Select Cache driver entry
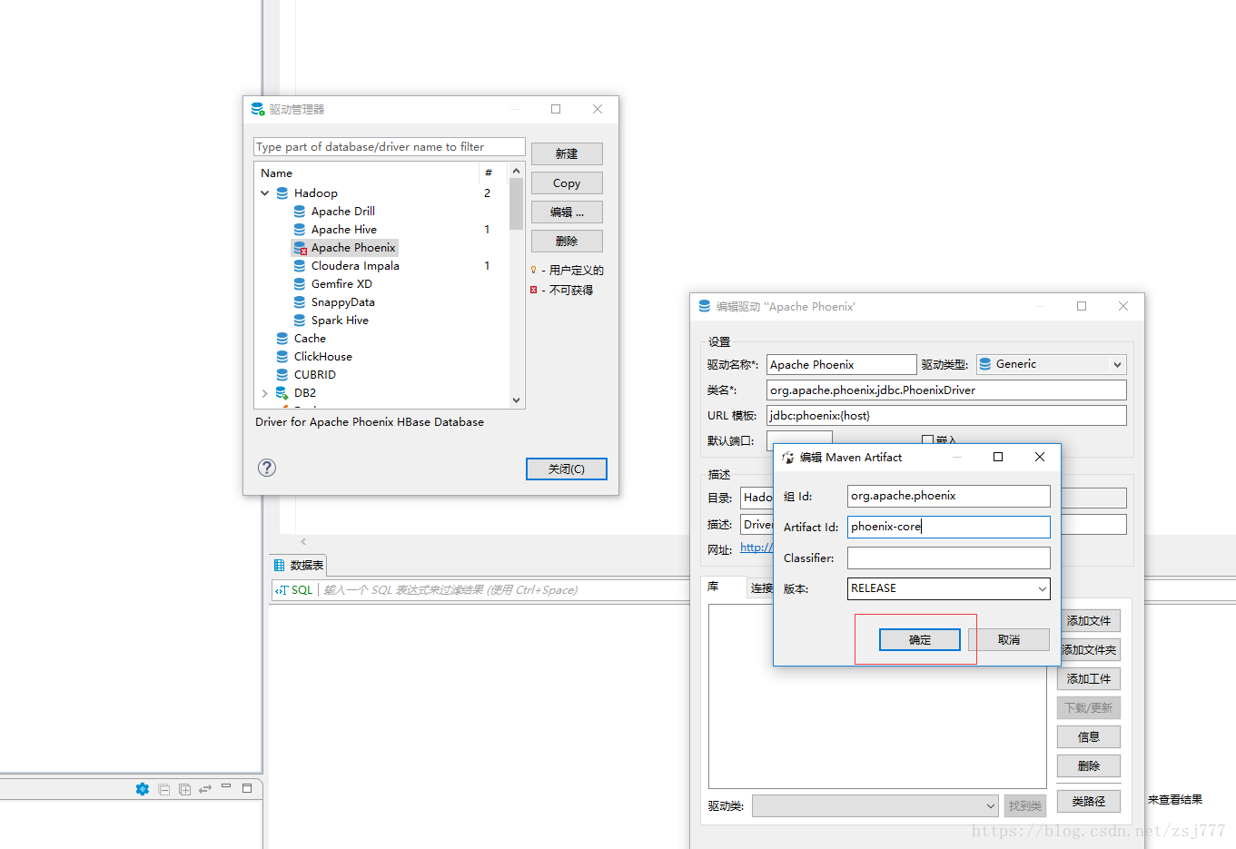 coord(310,339)
